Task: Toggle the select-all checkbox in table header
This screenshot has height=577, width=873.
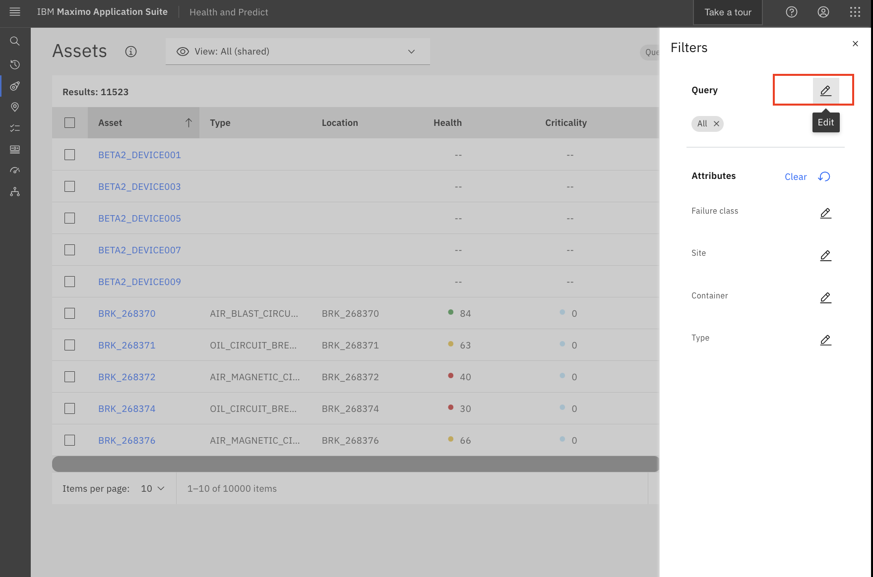Action: [x=70, y=122]
